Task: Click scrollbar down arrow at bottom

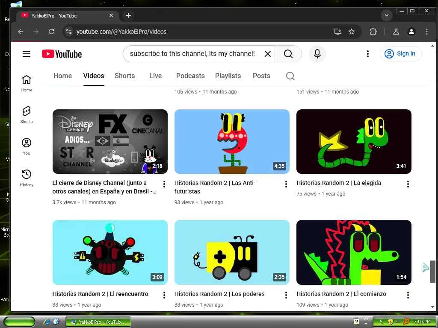Action: tap(432, 307)
